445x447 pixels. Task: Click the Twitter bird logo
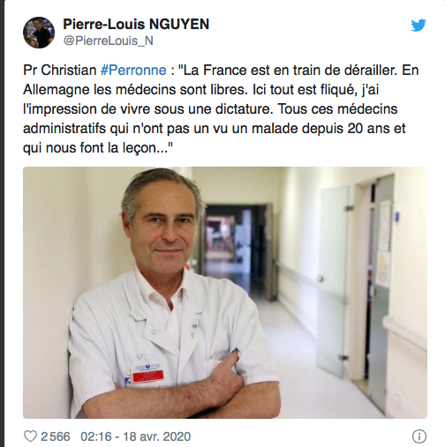pos(419,26)
